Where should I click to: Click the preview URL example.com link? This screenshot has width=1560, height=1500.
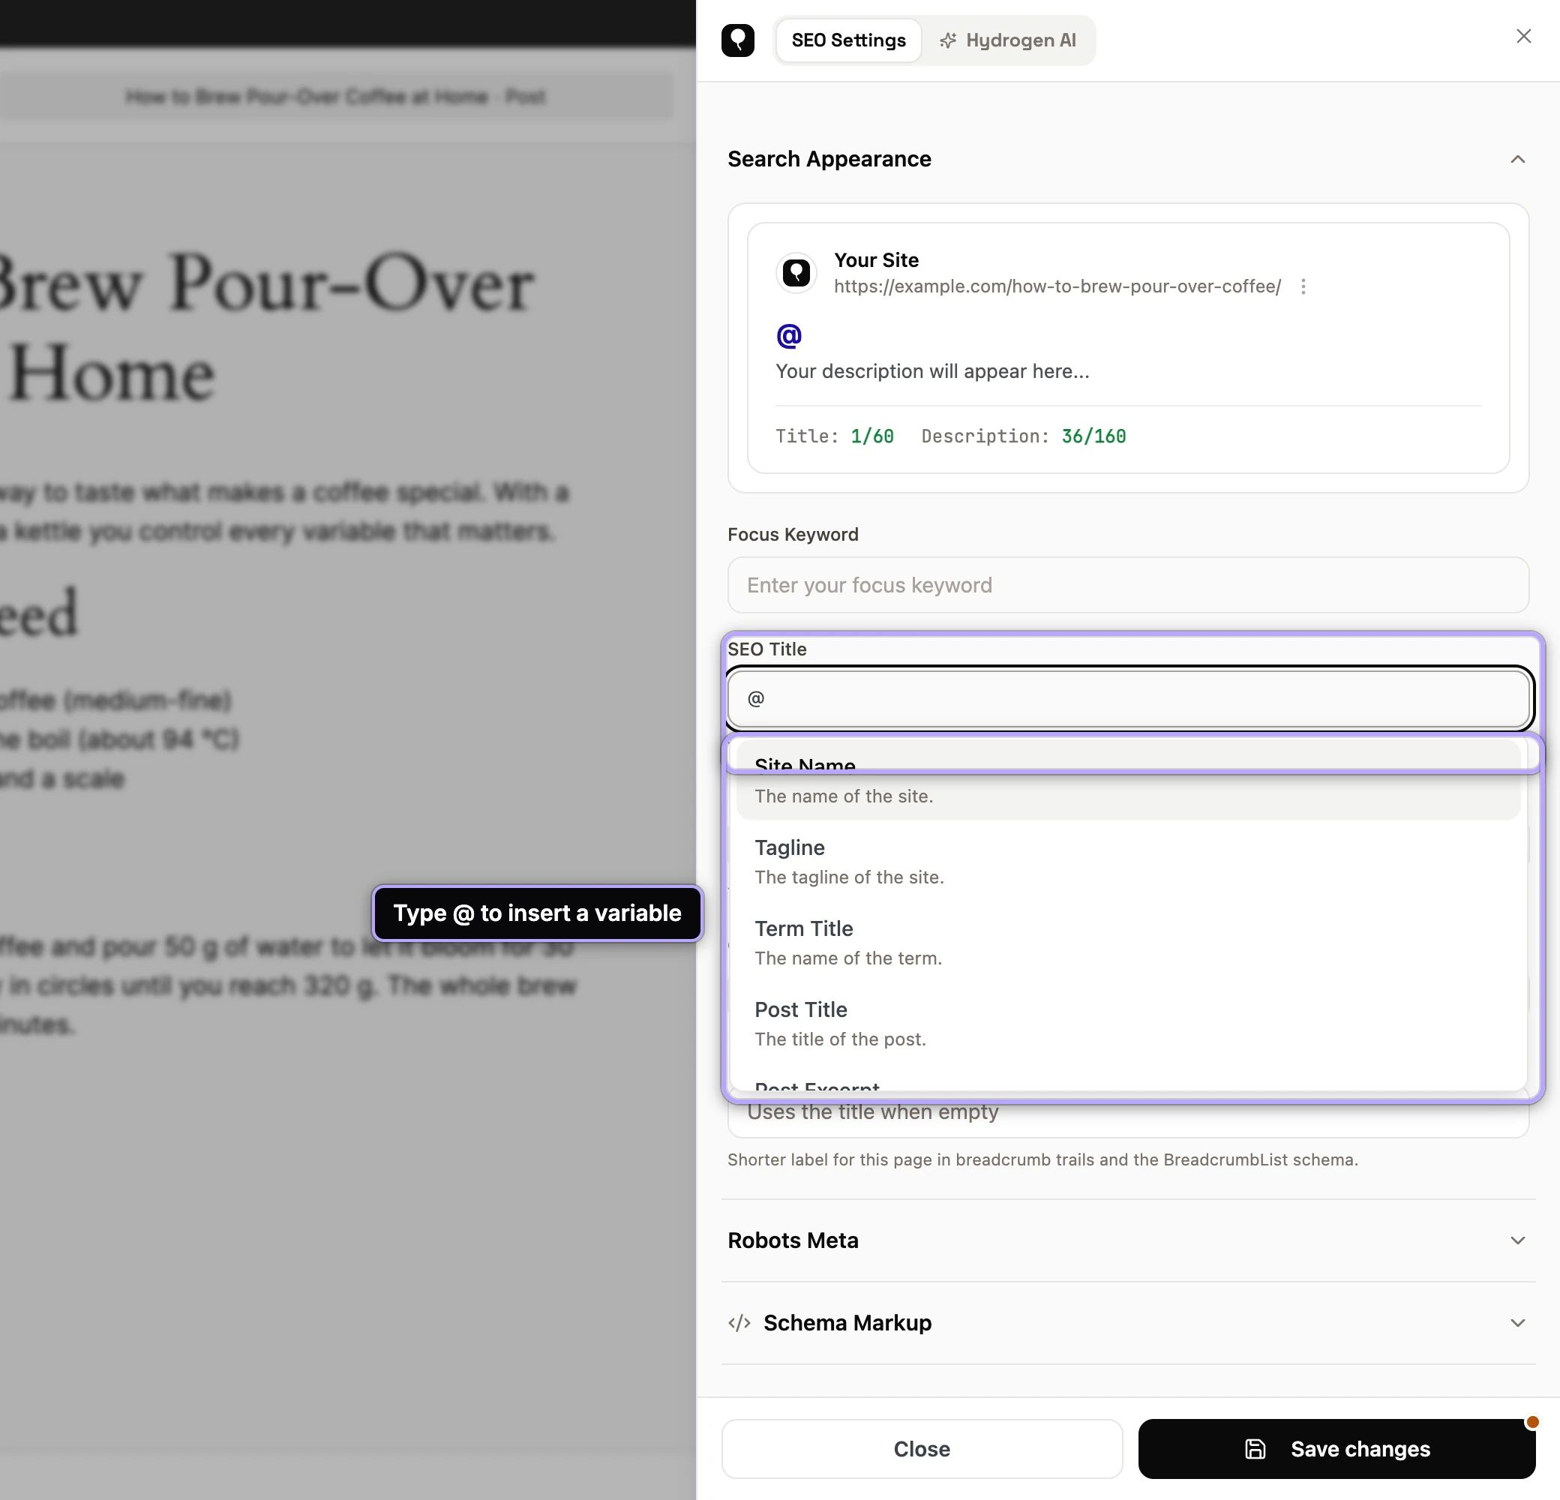[x=1057, y=286]
